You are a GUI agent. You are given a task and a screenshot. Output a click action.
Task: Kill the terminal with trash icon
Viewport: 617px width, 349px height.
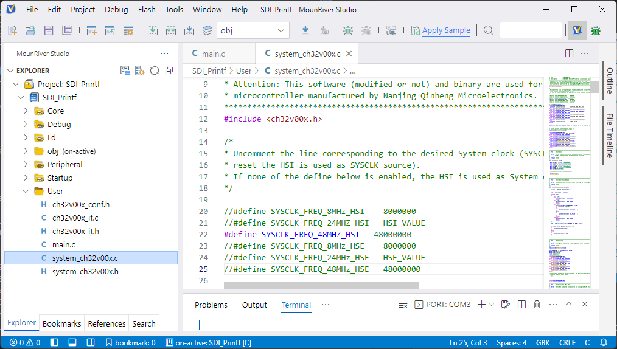point(537,305)
